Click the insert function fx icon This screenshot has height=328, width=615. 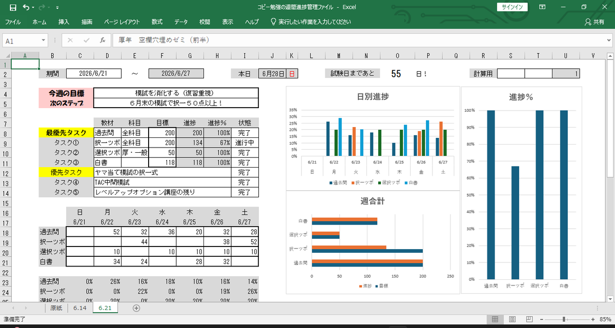pyautogui.click(x=102, y=40)
